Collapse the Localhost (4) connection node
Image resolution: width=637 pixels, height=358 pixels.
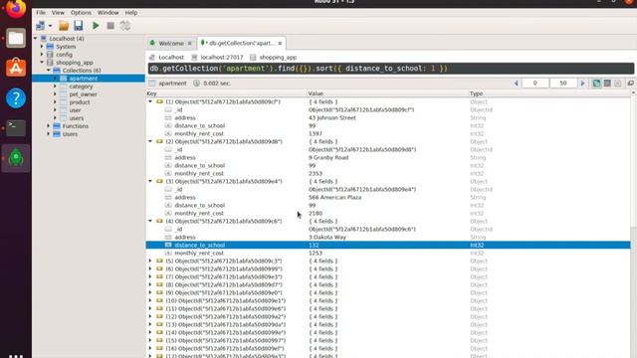pos(36,39)
